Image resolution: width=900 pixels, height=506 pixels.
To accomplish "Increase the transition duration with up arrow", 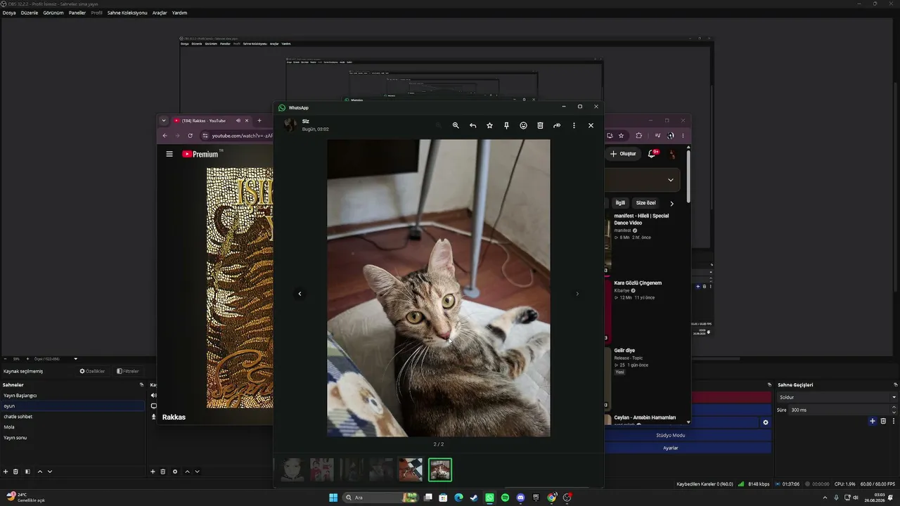I will click(x=894, y=408).
